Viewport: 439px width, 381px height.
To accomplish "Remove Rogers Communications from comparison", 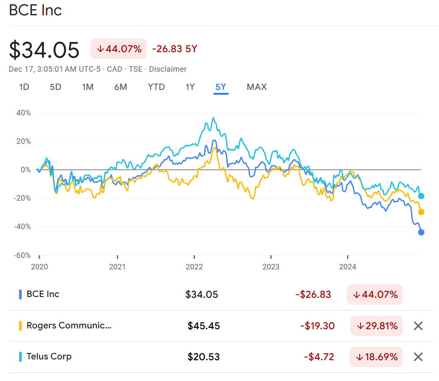I will point(418,326).
